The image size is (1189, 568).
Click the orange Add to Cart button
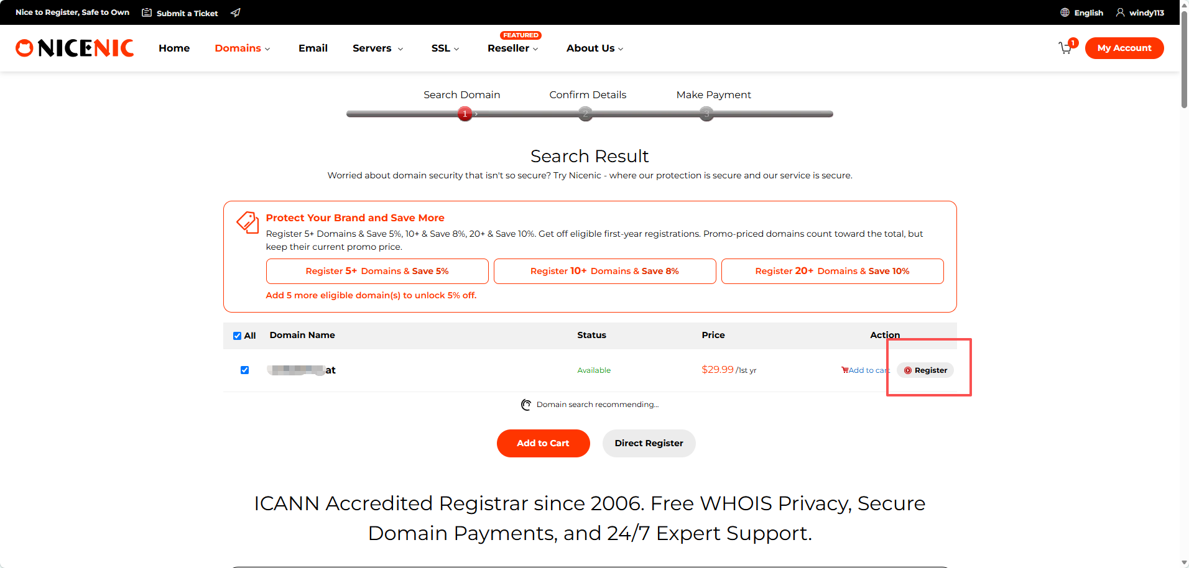[543, 443]
